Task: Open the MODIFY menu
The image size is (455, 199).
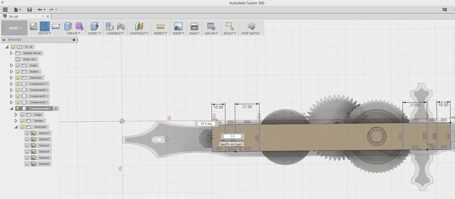Action: 94,33
